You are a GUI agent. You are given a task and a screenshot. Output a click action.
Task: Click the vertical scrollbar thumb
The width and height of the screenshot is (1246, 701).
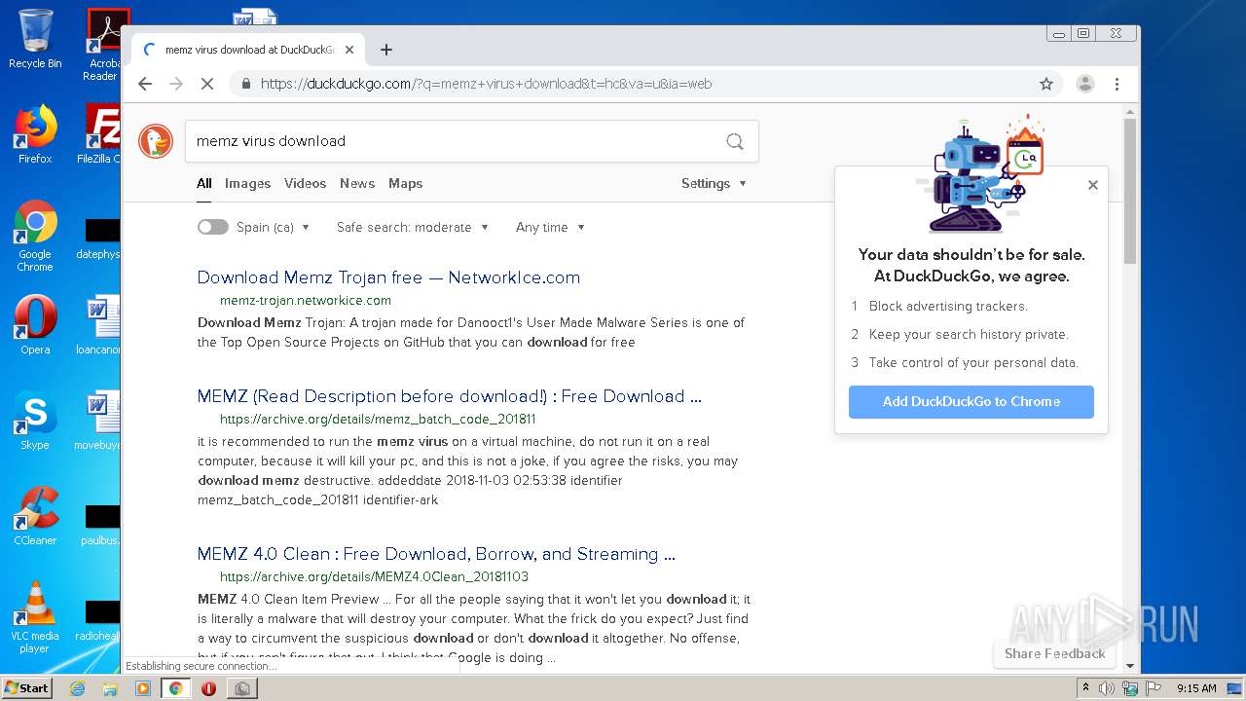1129,190
